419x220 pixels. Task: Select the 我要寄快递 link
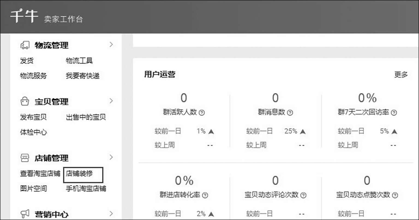coord(83,76)
